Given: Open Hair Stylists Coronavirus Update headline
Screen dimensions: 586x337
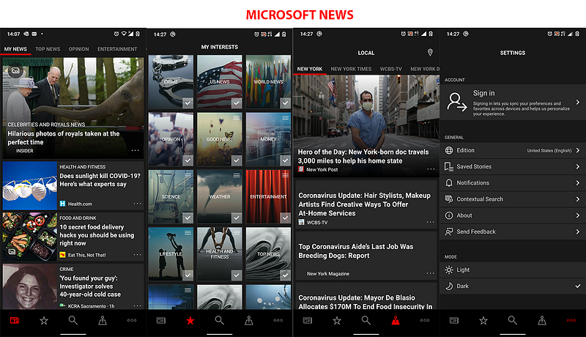Looking at the screenshot, I should pyautogui.click(x=364, y=204).
